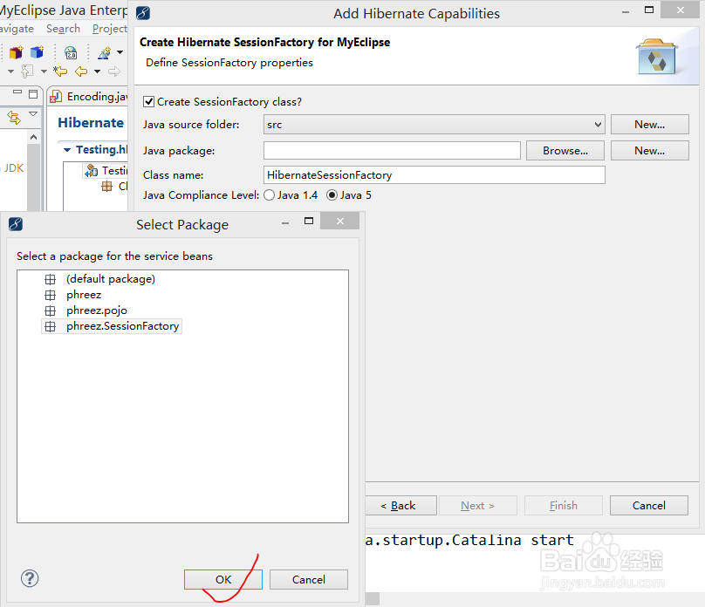Click the globe 2.0 web toolbar icon
Image resolution: width=705 pixels, height=607 pixels.
71,53
